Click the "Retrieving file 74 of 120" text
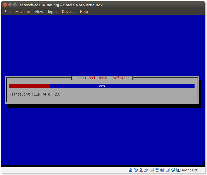This screenshot has width=207, height=175. click(x=35, y=94)
